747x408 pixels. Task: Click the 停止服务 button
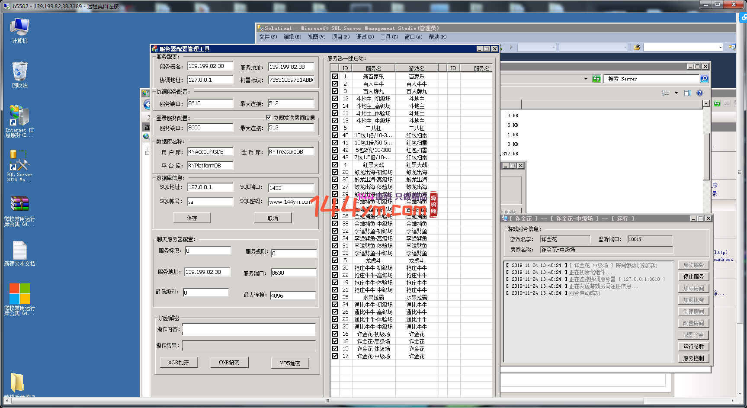693,276
